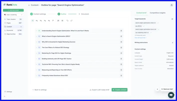Apply the H1 heading format
Image resolution: width=177 pixels, height=101 pixels.
point(33,20)
